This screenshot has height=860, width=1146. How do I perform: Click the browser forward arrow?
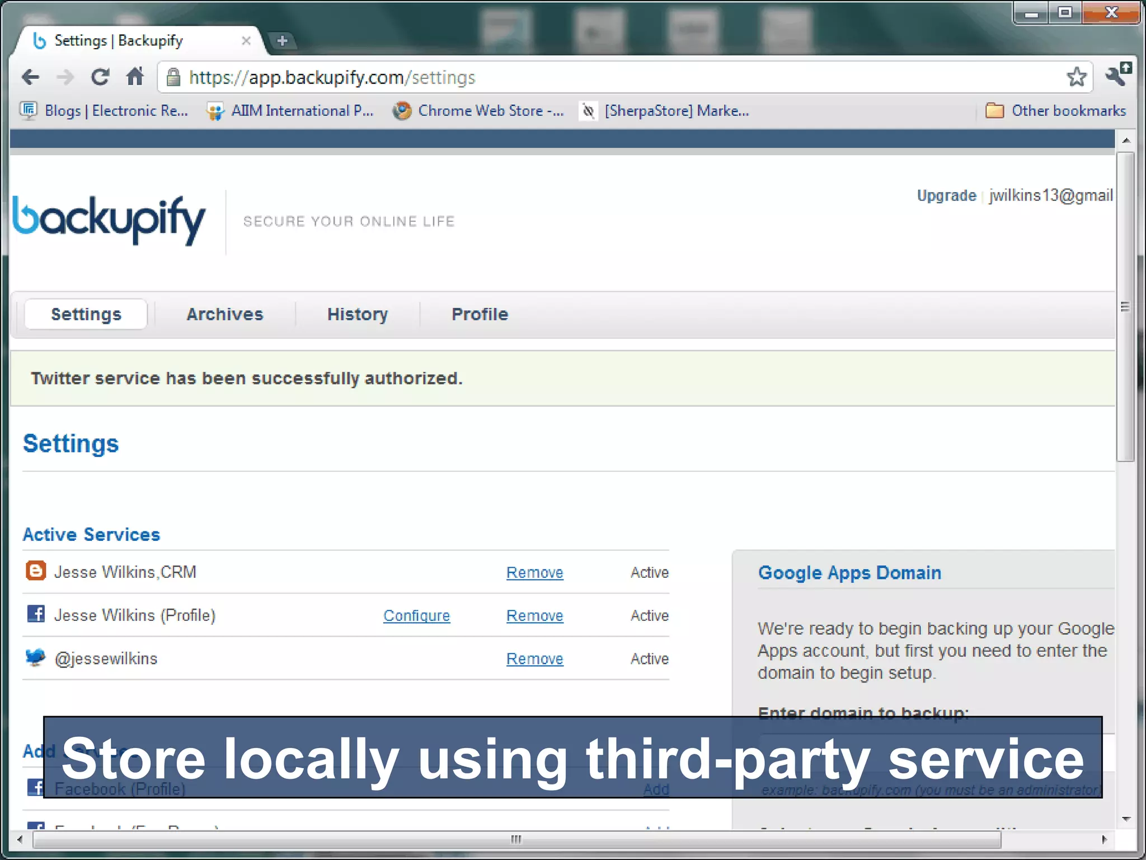click(x=65, y=77)
